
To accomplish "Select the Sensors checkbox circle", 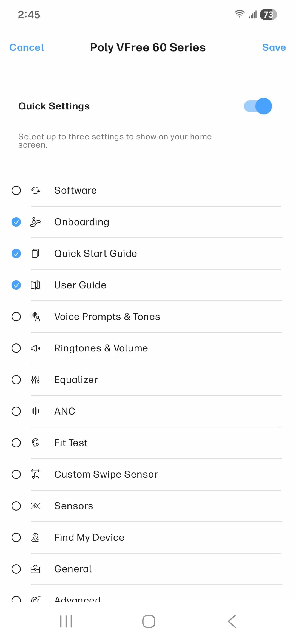I will (16, 506).
